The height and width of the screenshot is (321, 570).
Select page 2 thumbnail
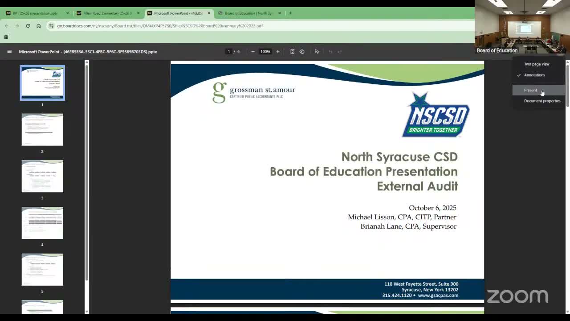(42, 130)
